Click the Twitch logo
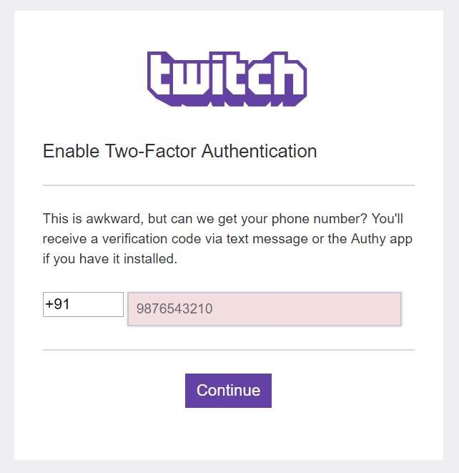This screenshot has height=473, width=459. click(x=227, y=79)
